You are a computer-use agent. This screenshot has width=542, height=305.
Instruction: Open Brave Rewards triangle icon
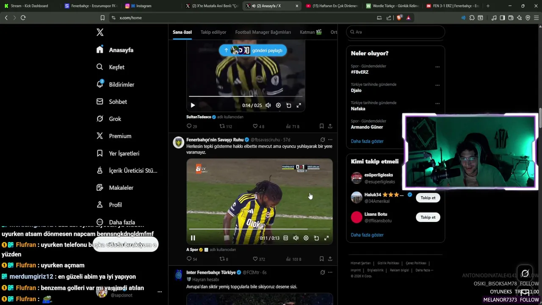click(408, 18)
